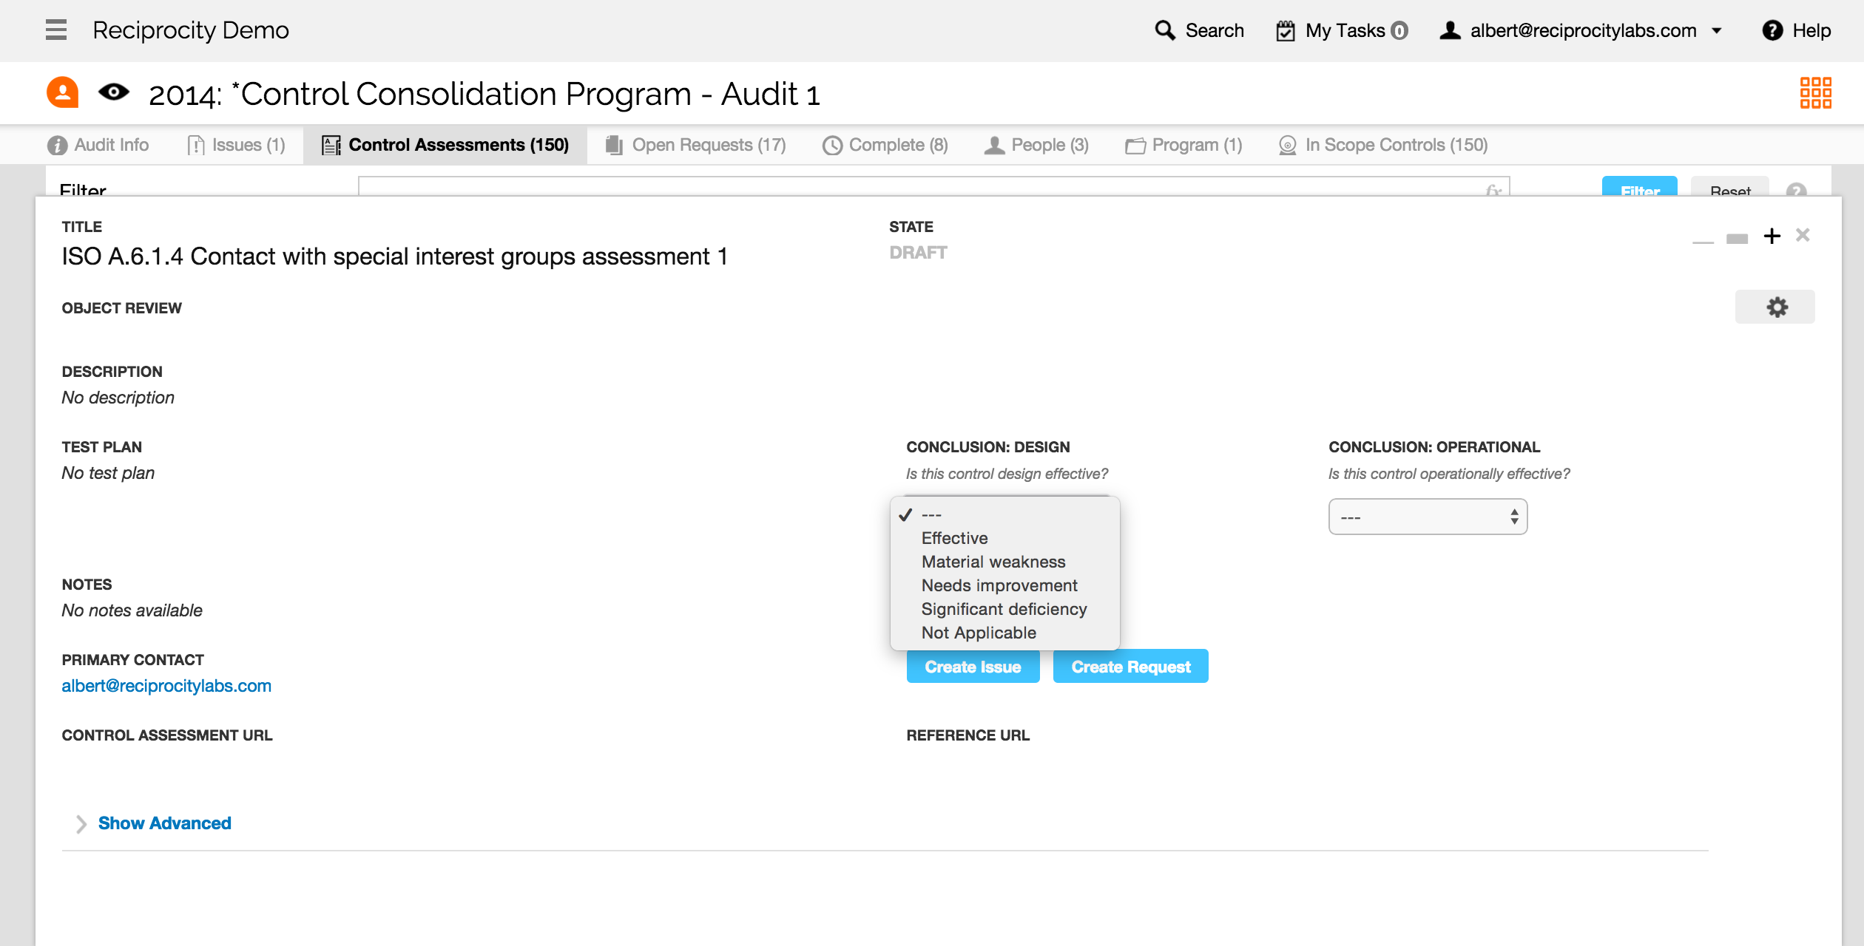Click the hamburger menu icon
This screenshot has width=1864, height=946.
tap(55, 29)
